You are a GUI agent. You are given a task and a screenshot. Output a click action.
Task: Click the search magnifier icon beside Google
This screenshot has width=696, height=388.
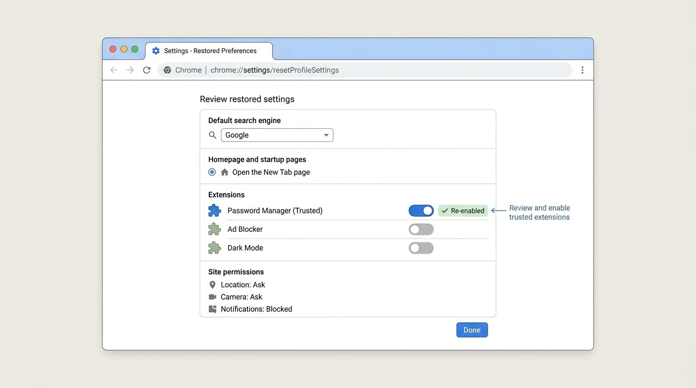tap(212, 135)
